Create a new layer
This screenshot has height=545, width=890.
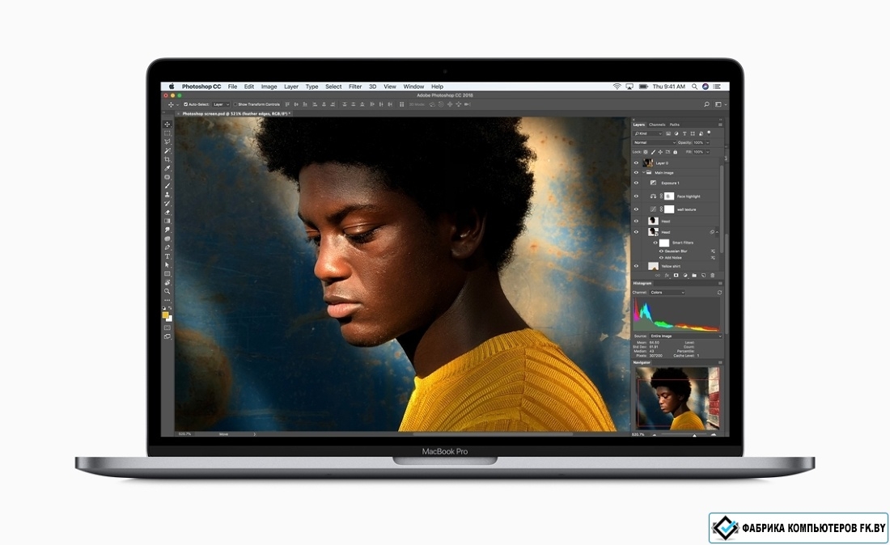pyautogui.click(x=703, y=275)
